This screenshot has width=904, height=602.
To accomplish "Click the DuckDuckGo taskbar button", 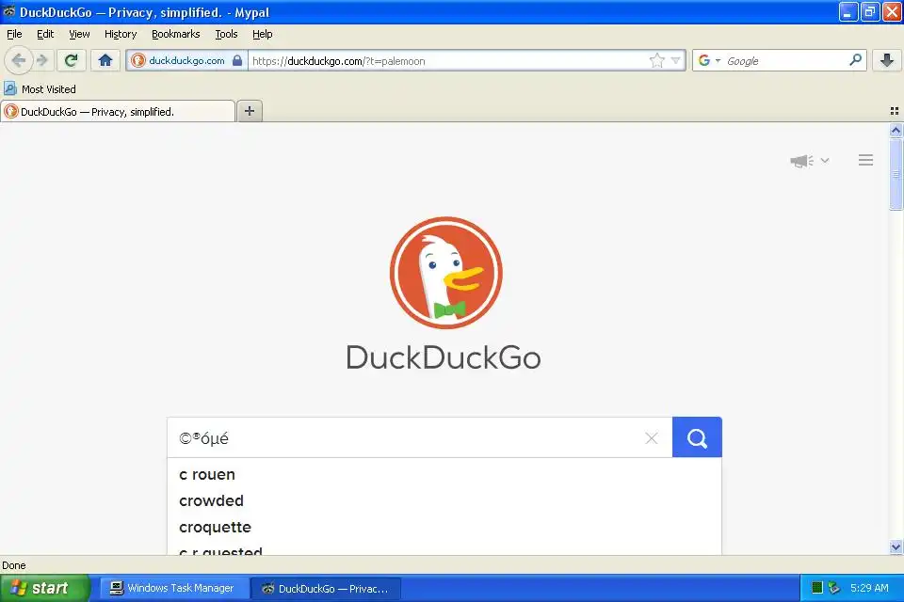I will pyautogui.click(x=326, y=588).
